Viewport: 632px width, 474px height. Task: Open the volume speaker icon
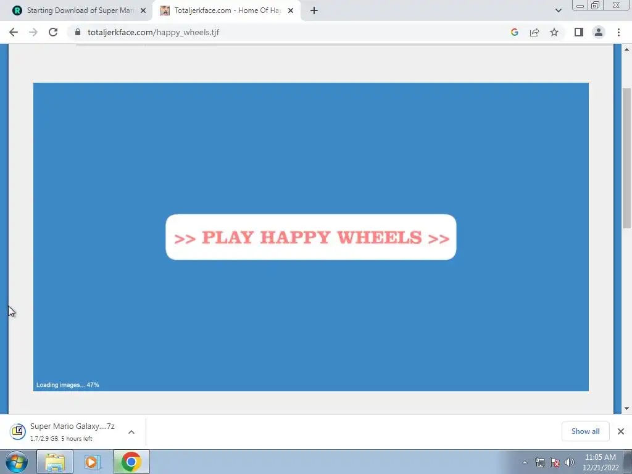tap(570, 462)
